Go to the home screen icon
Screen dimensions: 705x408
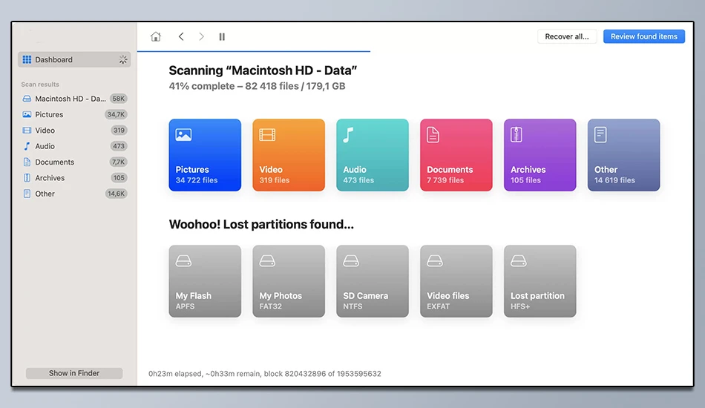point(156,36)
